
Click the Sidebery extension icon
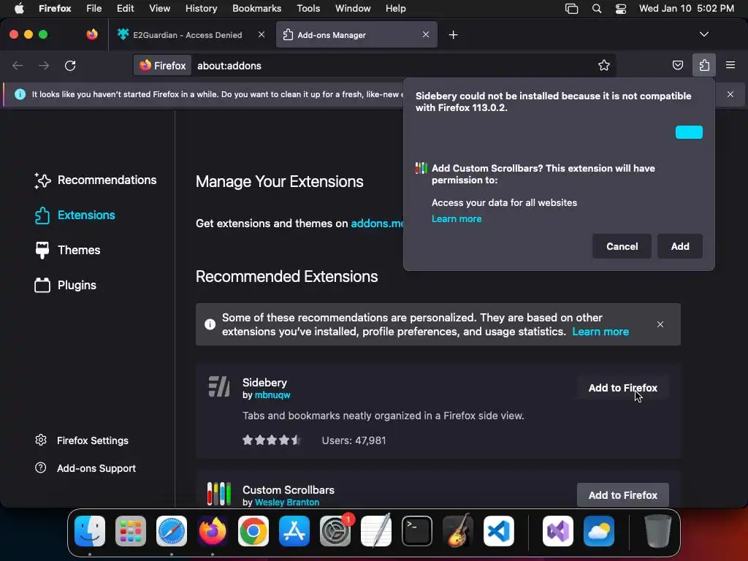coord(219,386)
